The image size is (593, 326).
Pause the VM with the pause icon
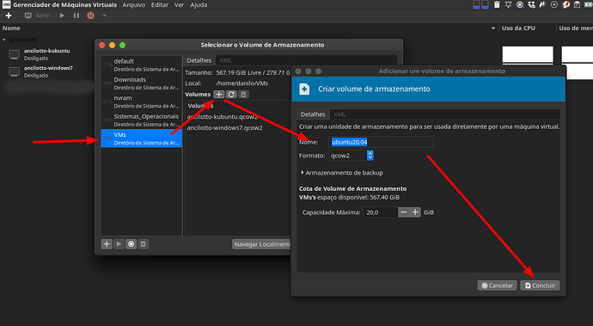coord(76,15)
